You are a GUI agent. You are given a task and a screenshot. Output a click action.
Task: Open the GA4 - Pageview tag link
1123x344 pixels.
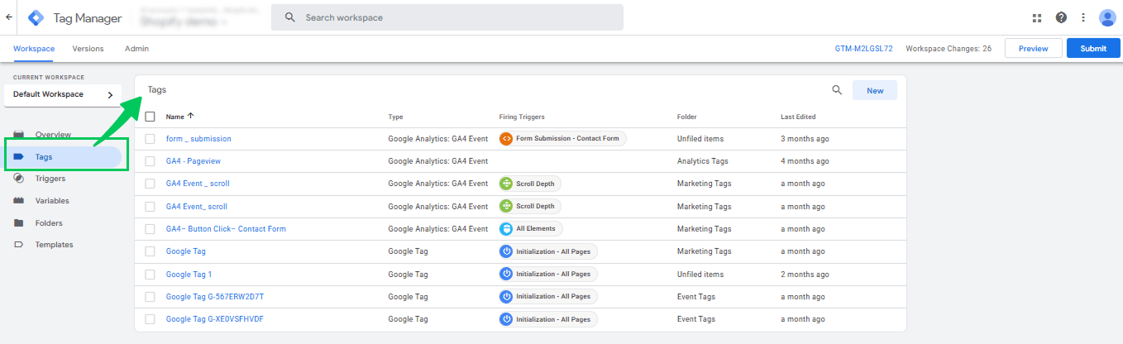[x=194, y=161]
